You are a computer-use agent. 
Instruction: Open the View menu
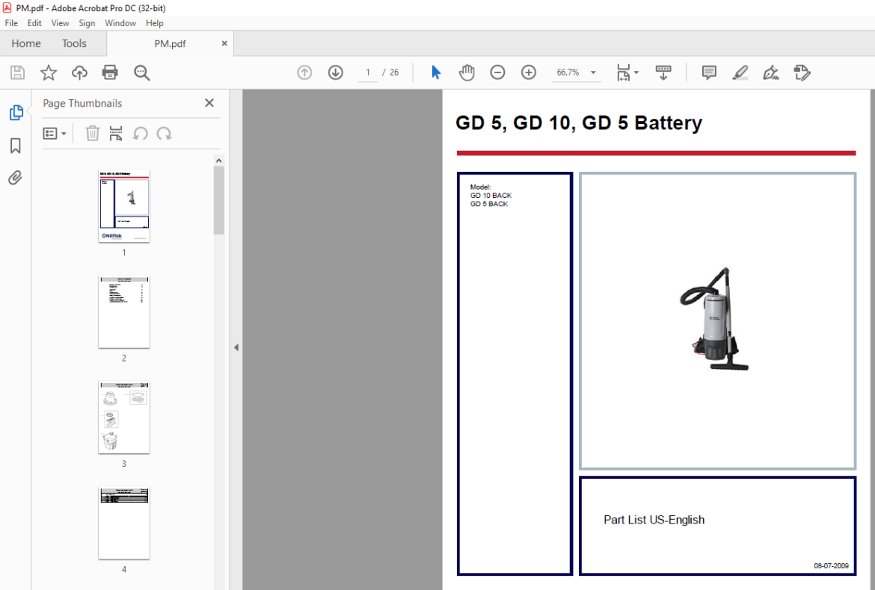coord(61,23)
